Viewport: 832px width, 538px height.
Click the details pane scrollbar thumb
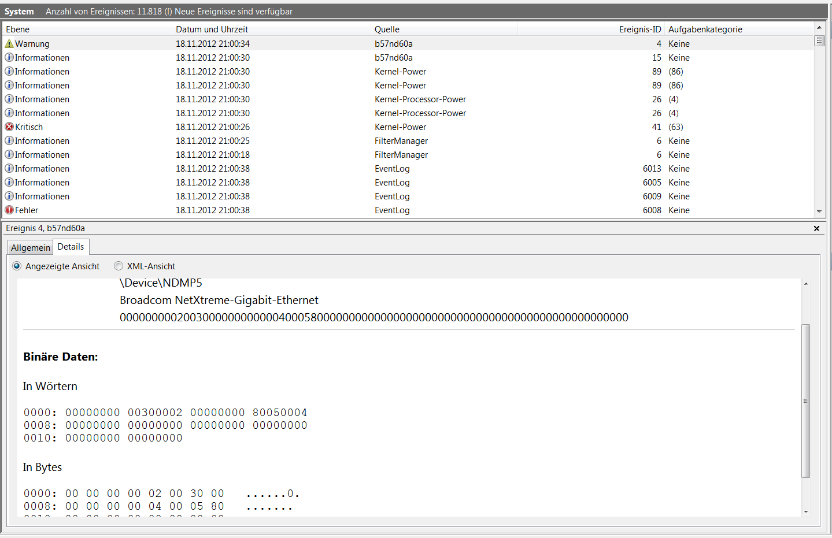pyautogui.click(x=806, y=401)
